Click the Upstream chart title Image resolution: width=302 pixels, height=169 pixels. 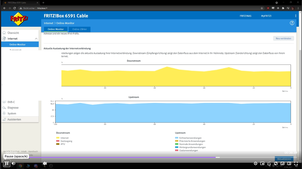(x=134, y=97)
